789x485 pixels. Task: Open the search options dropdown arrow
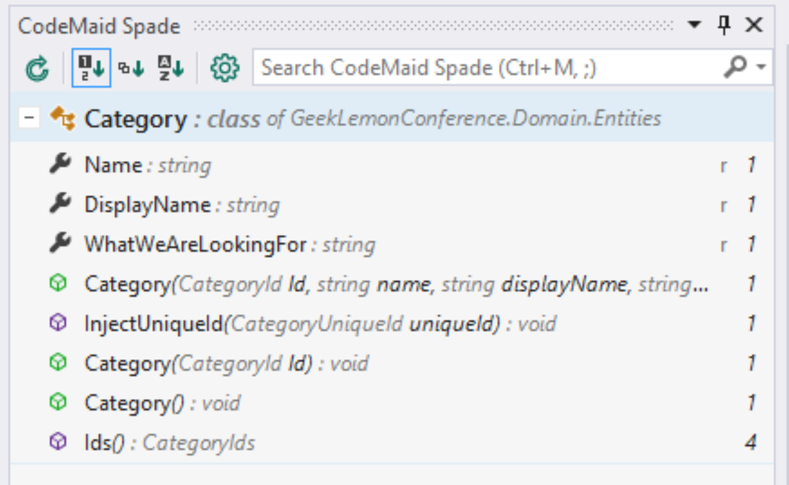[762, 67]
